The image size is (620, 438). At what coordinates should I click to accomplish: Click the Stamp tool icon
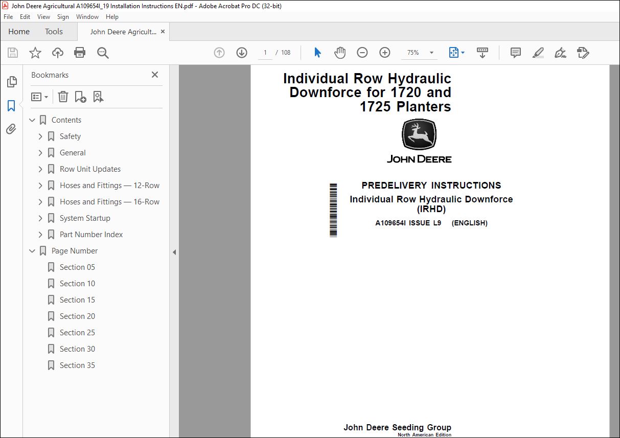coord(583,53)
